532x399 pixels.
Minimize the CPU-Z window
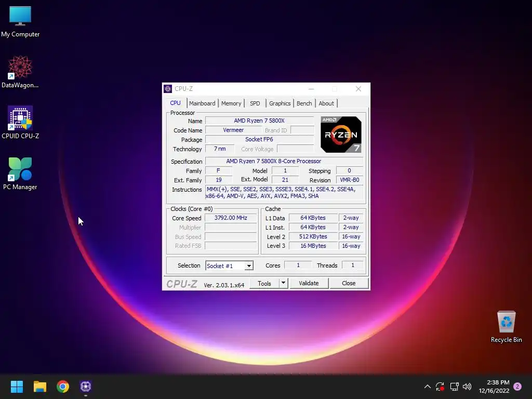pos(311,89)
